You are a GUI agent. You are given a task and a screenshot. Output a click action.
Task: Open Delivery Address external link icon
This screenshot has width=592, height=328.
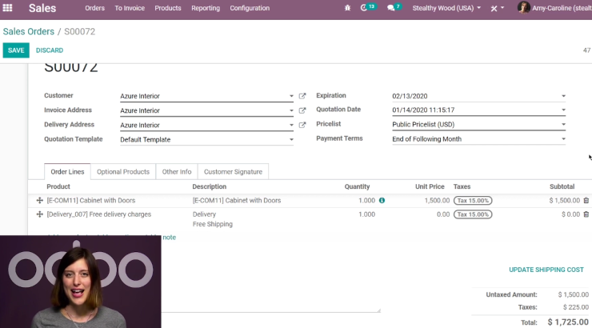302,125
